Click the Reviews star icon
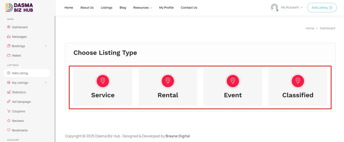Image resolution: width=344 pixels, height=142 pixels. (x=9, y=121)
